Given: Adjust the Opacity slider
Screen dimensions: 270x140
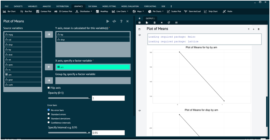Looking at the screenshot, I should (69, 98).
